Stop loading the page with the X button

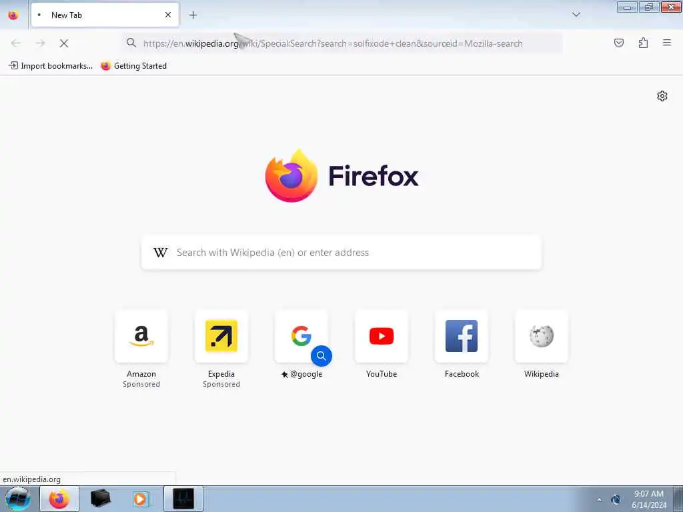tap(63, 43)
